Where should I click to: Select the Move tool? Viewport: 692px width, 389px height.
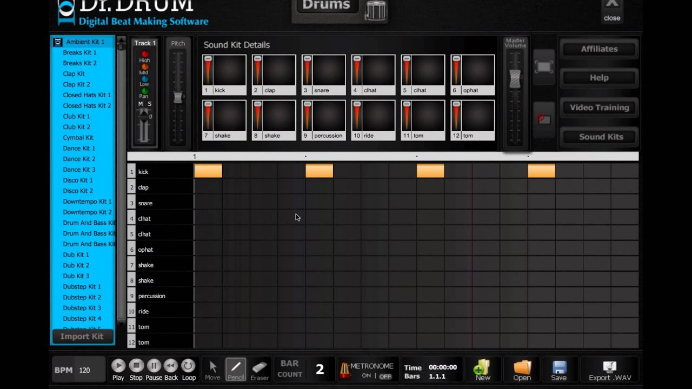[212, 370]
